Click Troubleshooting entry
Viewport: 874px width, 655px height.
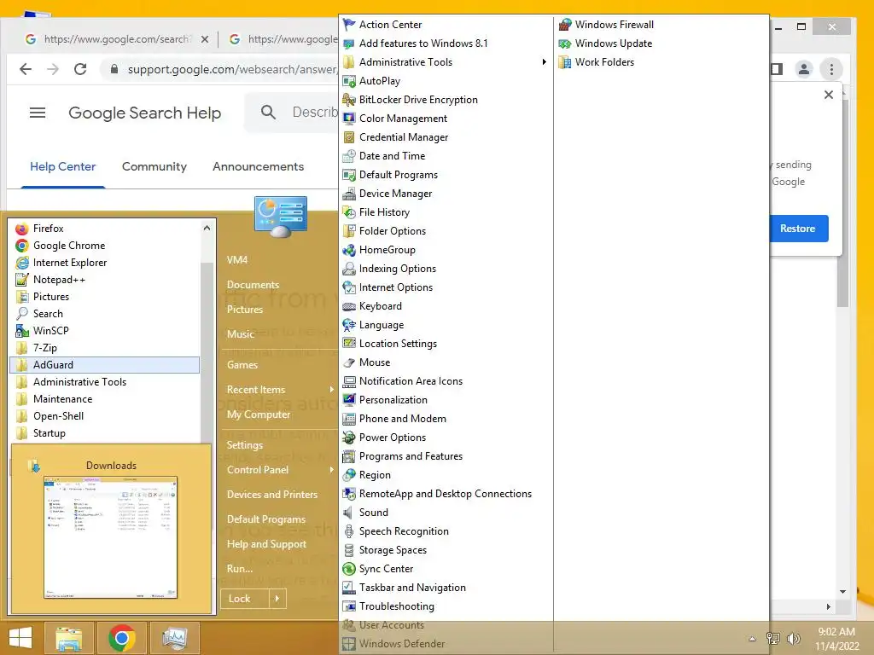(x=396, y=606)
